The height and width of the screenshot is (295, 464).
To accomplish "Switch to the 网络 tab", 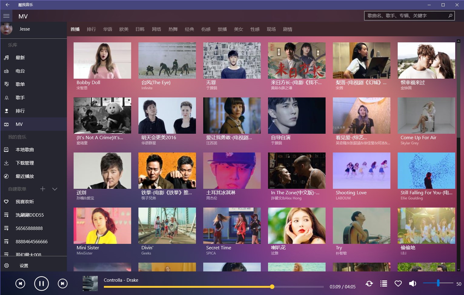I will (157, 29).
